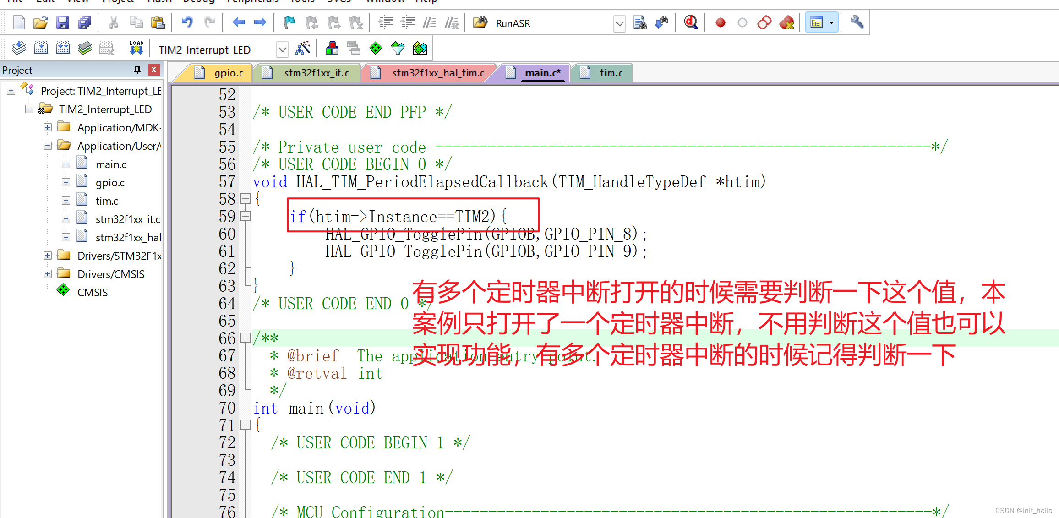
Task: Click the Download LOAD icon
Action: [x=136, y=48]
